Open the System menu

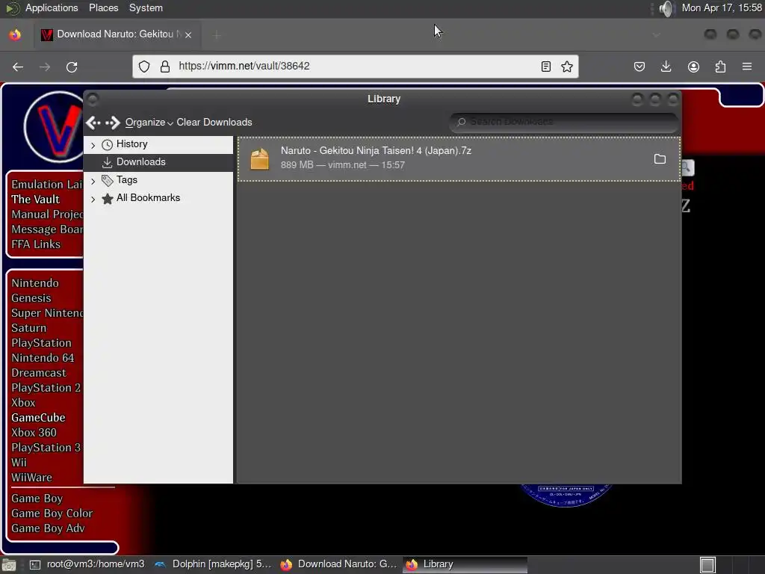146,7
